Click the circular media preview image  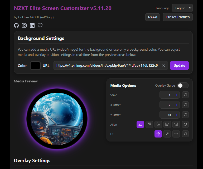(57, 119)
